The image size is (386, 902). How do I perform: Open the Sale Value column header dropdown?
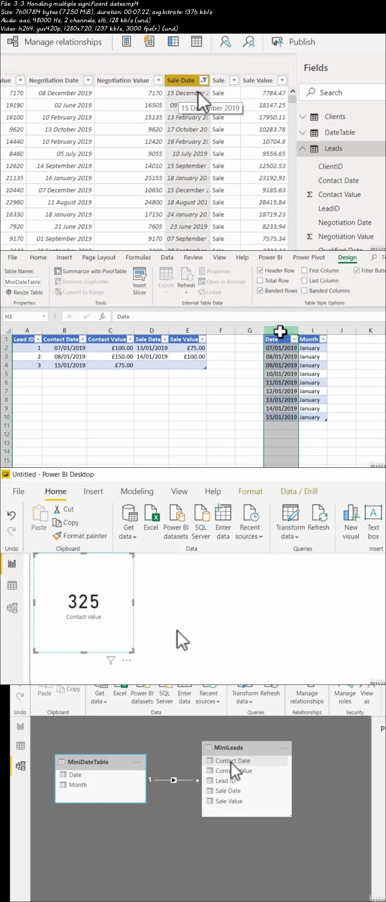[282, 80]
